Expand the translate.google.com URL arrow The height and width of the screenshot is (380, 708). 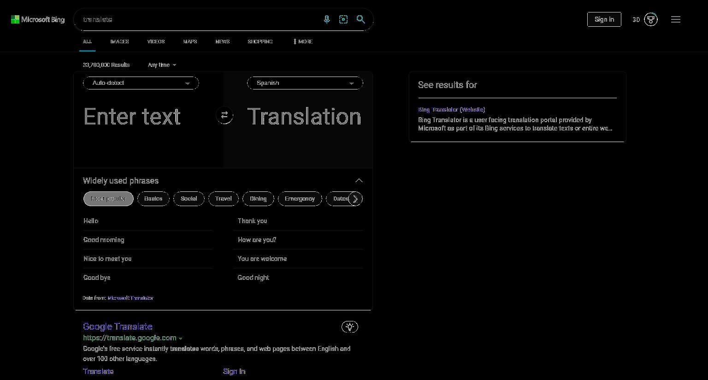pos(180,338)
